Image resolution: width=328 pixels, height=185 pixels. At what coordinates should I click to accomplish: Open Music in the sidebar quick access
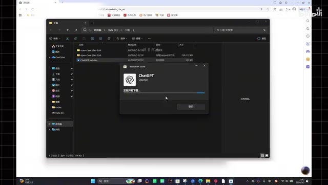point(56,90)
